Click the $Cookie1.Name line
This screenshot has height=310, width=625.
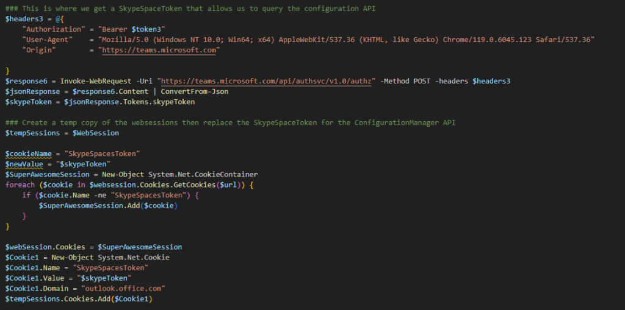tap(77, 267)
